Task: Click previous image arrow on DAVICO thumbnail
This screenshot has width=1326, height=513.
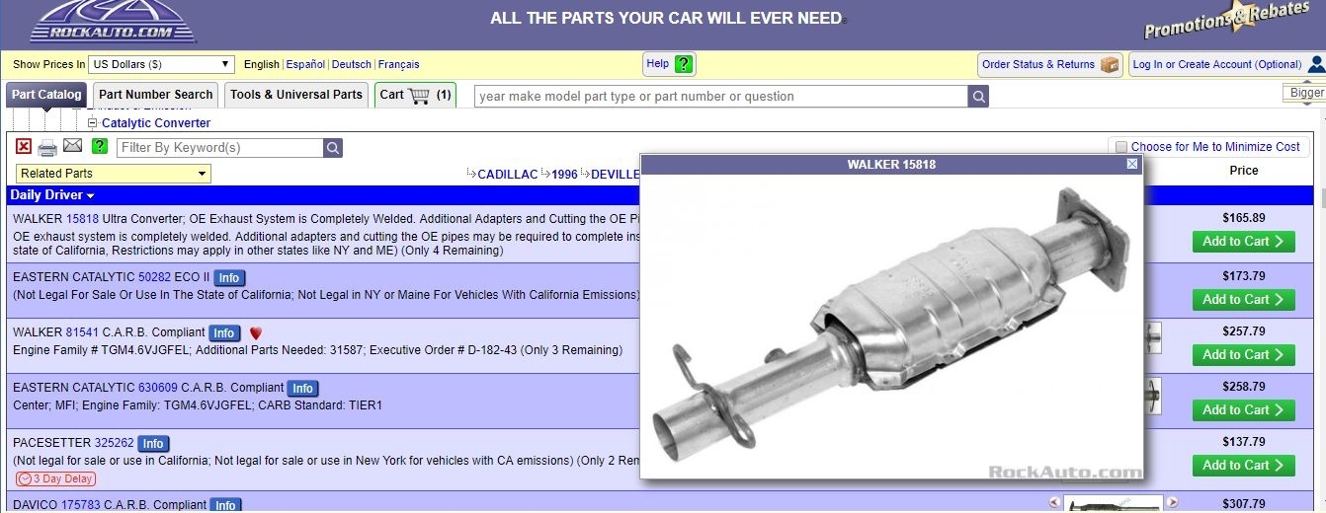Action: point(1054,502)
